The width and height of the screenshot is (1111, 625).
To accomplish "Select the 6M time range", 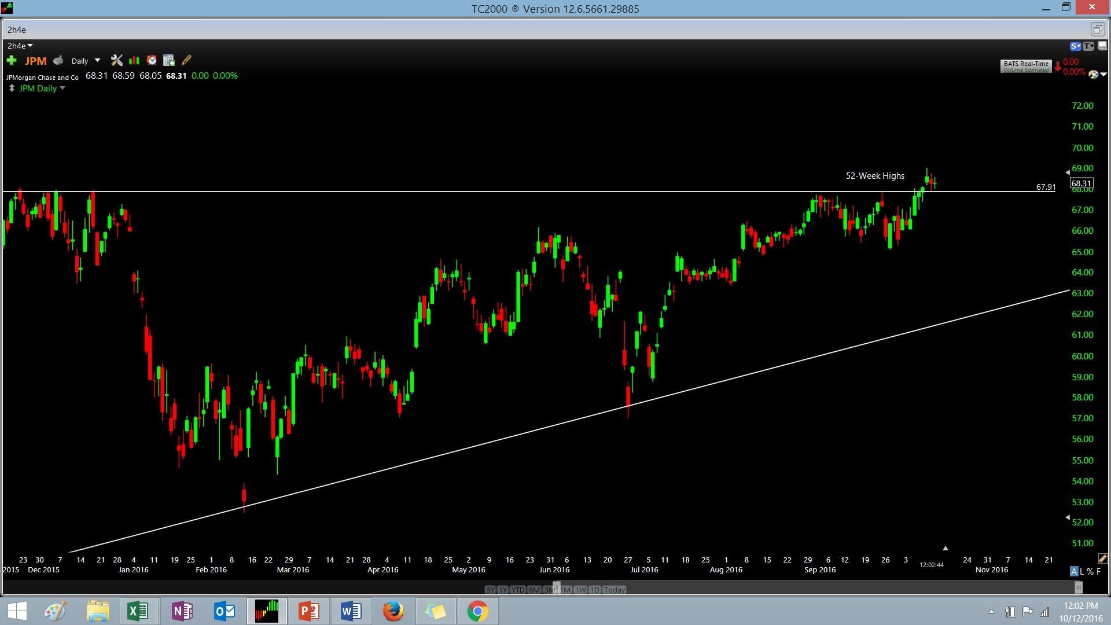I will point(534,590).
